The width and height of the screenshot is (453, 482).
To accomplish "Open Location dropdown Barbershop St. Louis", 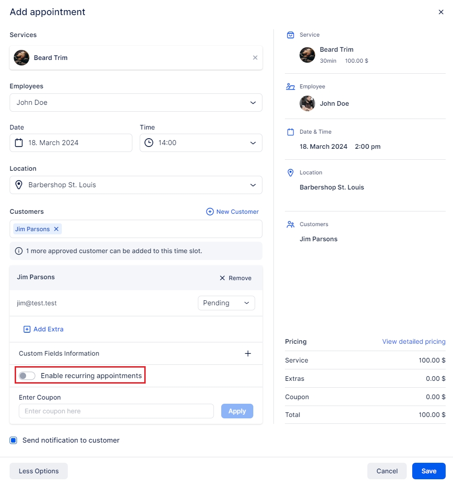I will pyautogui.click(x=136, y=185).
